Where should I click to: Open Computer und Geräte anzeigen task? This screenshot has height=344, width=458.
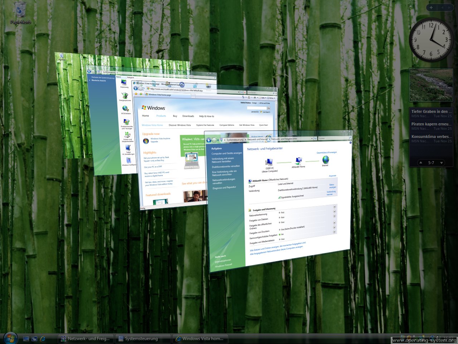coord(226,153)
